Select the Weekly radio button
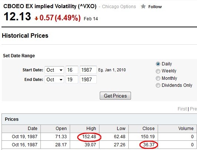Screen dimensions: 197x150 [x=158, y=71]
